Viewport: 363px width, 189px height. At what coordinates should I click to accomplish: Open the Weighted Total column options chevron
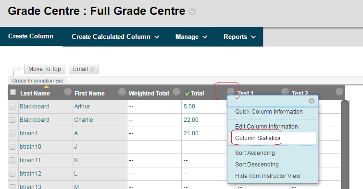[176, 92]
